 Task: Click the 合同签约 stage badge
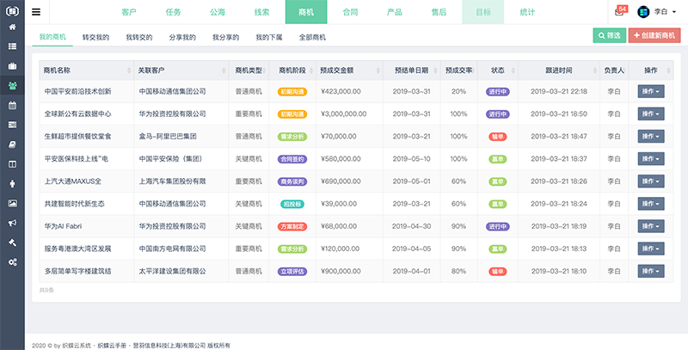(292, 159)
